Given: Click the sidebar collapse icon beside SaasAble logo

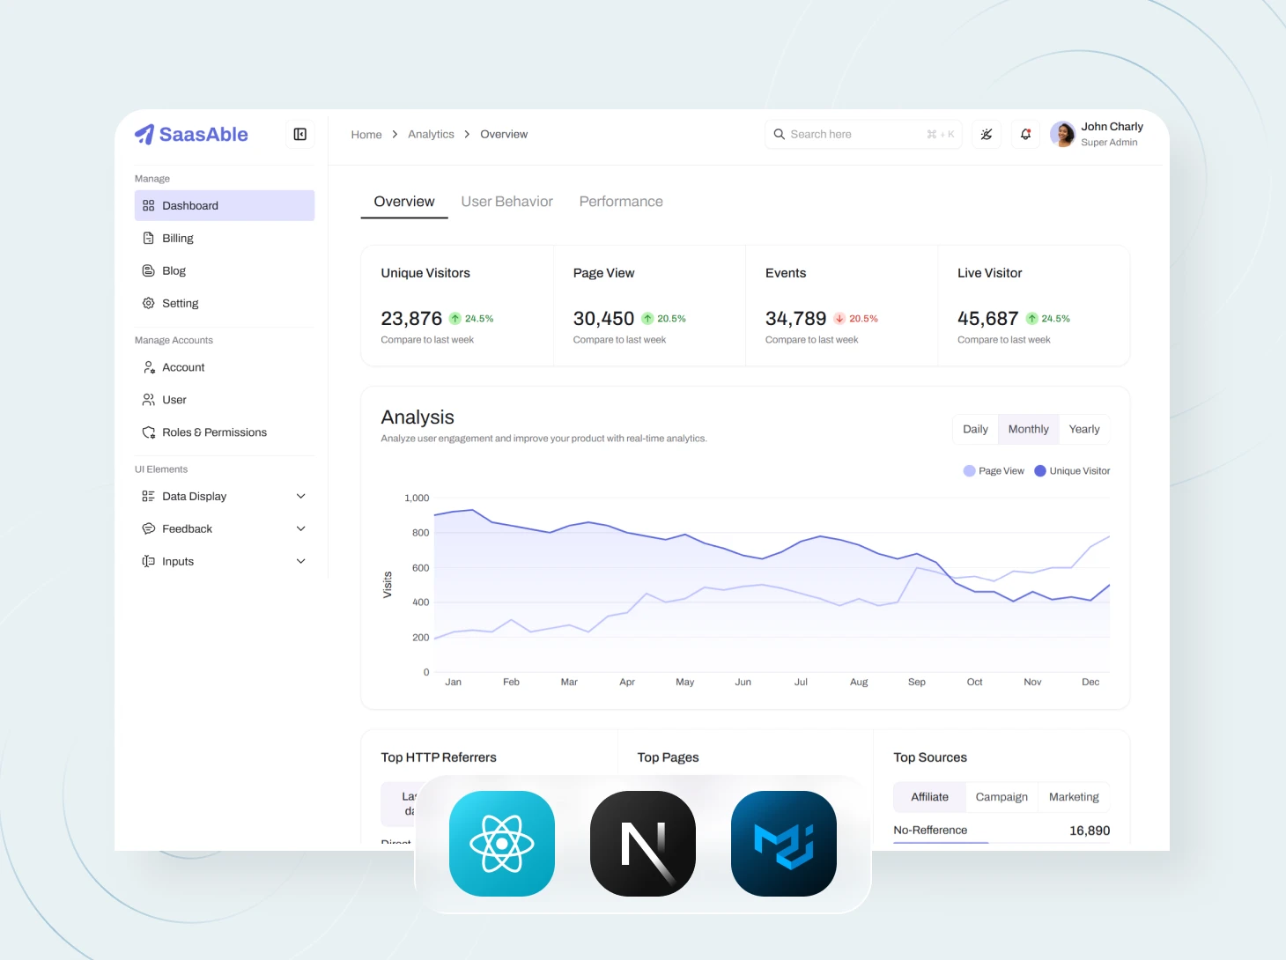Looking at the screenshot, I should [x=299, y=134].
